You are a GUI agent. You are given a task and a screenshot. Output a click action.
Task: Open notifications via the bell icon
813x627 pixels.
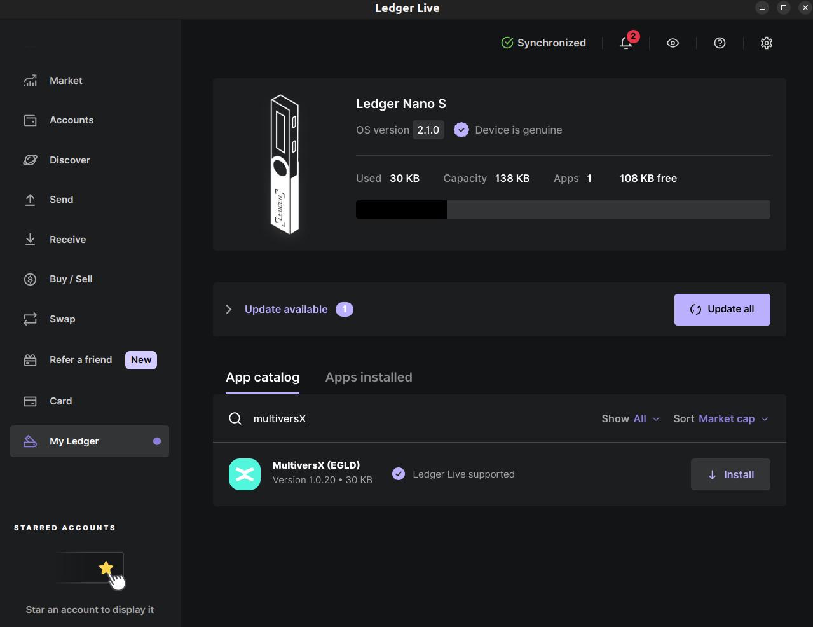[626, 43]
